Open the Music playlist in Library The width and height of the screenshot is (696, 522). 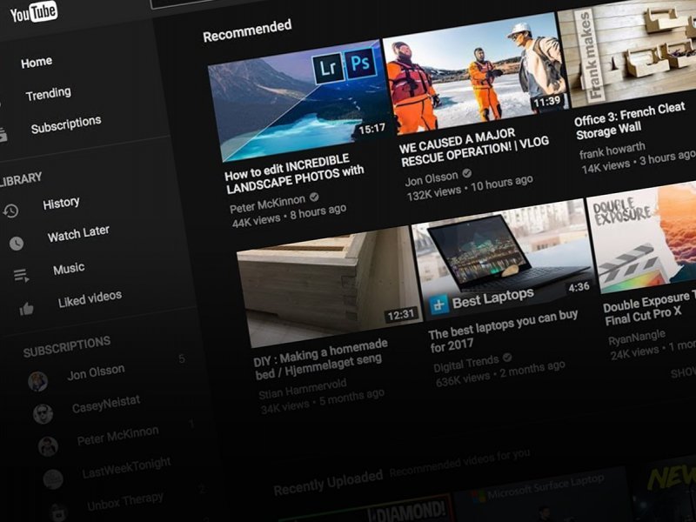point(69,269)
